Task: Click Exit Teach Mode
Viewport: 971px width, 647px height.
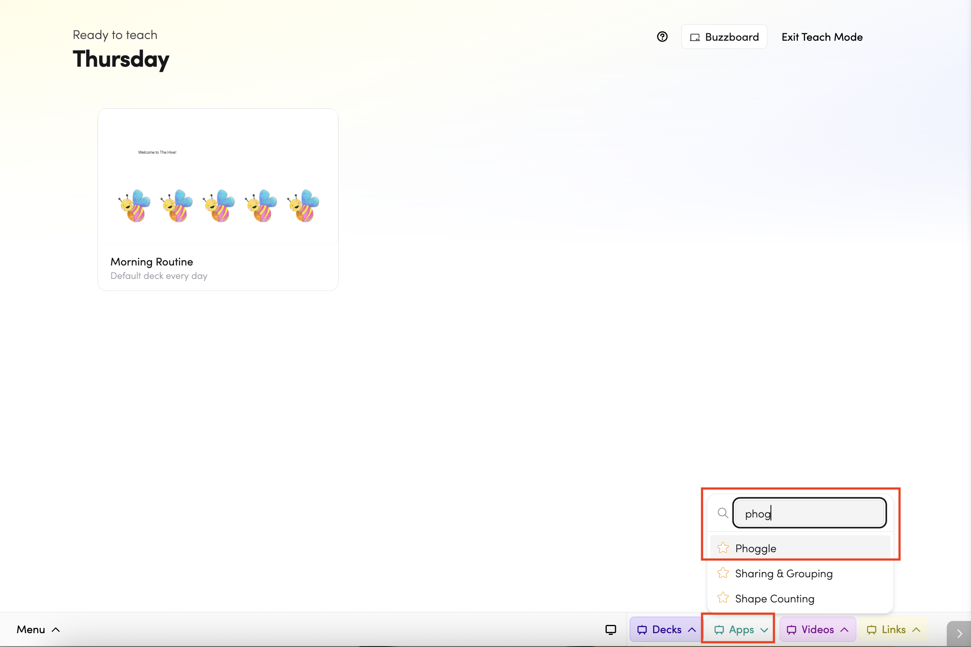Action: coord(822,37)
